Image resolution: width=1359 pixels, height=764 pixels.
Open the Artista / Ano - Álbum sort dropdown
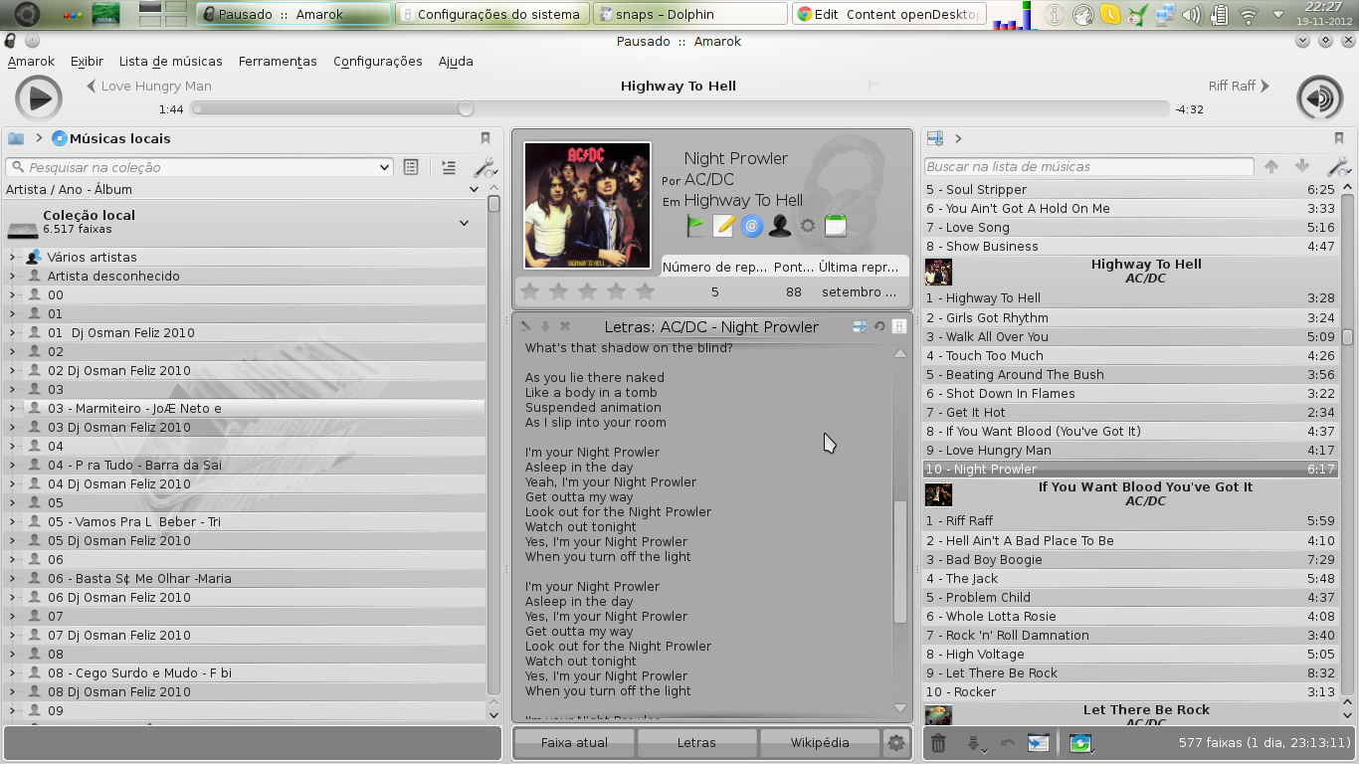tap(474, 189)
